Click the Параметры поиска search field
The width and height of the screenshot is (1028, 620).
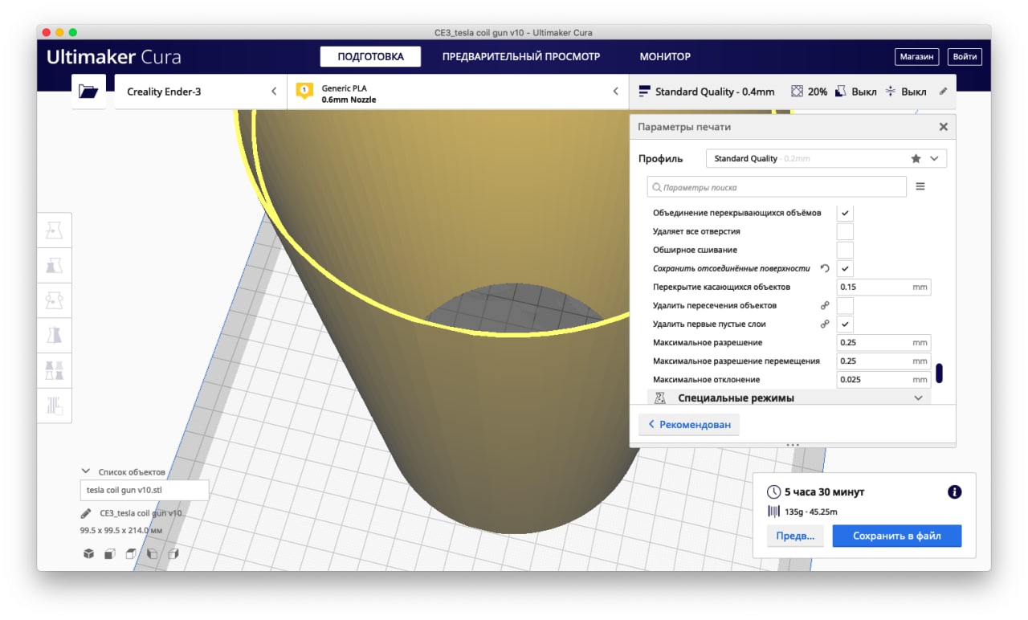point(777,186)
